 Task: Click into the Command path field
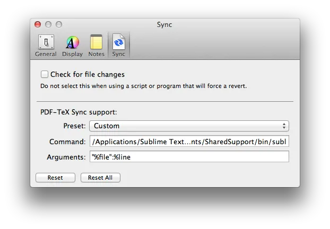[189, 142]
